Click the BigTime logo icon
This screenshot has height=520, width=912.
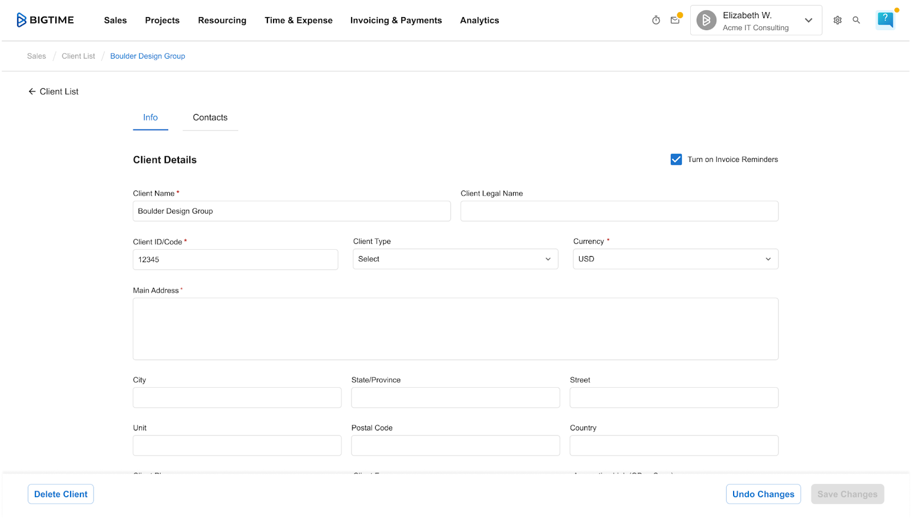point(22,20)
